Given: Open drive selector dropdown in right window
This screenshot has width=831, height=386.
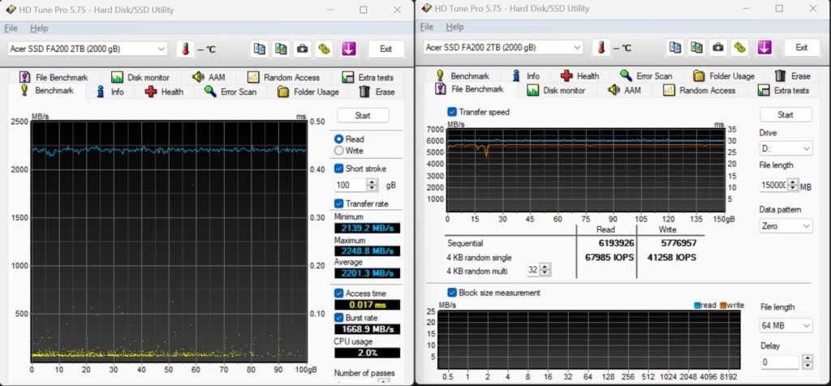Looking at the screenshot, I should 503,47.
